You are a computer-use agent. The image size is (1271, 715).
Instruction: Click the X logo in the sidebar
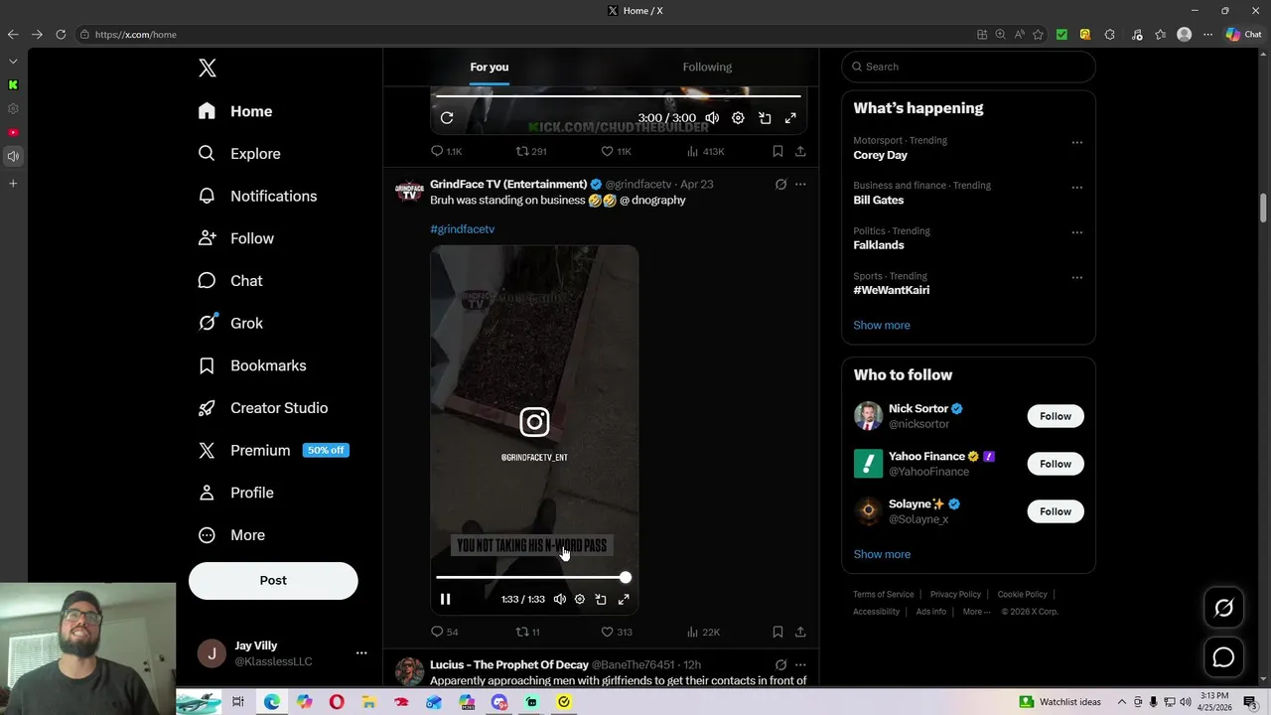click(x=207, y=68)
